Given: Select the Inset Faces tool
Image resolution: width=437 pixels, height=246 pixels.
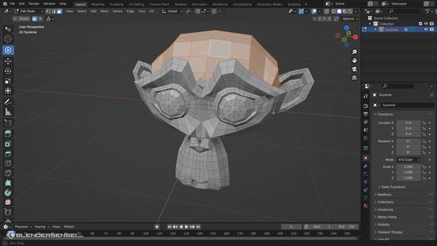Looking at the screenshot, I should pos(8,143).
